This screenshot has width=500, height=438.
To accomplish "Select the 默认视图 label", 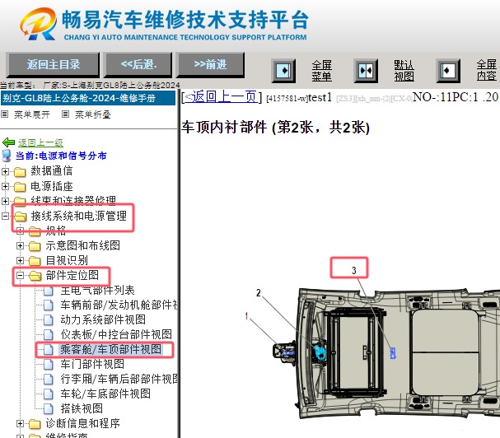I will pyautogui.click(x=404, y=71).
